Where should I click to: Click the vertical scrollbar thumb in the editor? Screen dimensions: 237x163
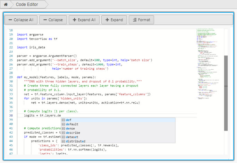click(x=226, y=93)
